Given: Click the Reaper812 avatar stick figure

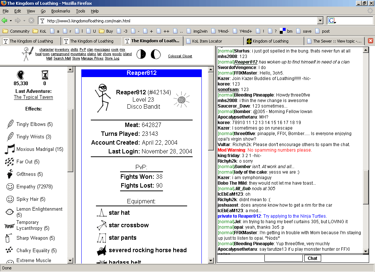Looking at the screenshot, I should point(103,98).
